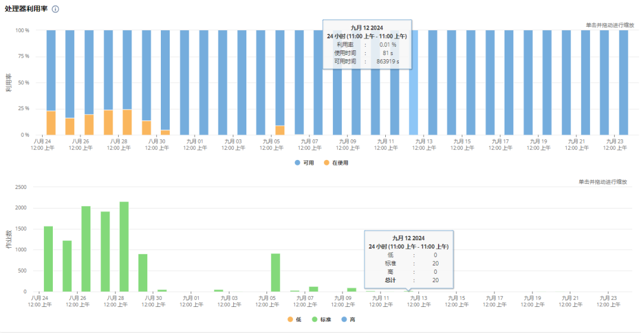Click the green jobs bar for 九月 05
This screenshot has width=641, height=333.
click(x=275, y=273)
